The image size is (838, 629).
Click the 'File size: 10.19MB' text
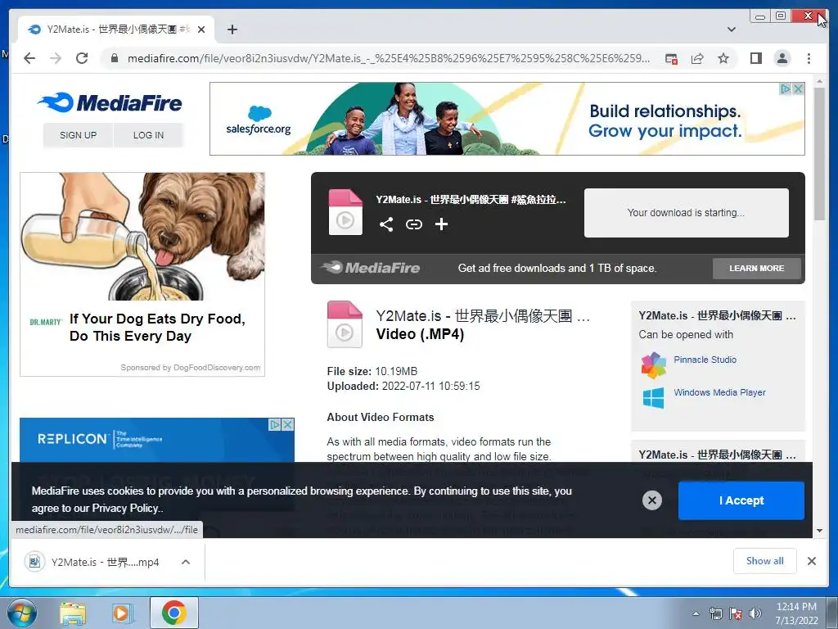[x=372, y=371]
